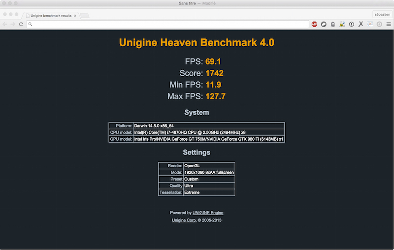
Task: Click the OpenGL render value
Action: tap(209, 166)
